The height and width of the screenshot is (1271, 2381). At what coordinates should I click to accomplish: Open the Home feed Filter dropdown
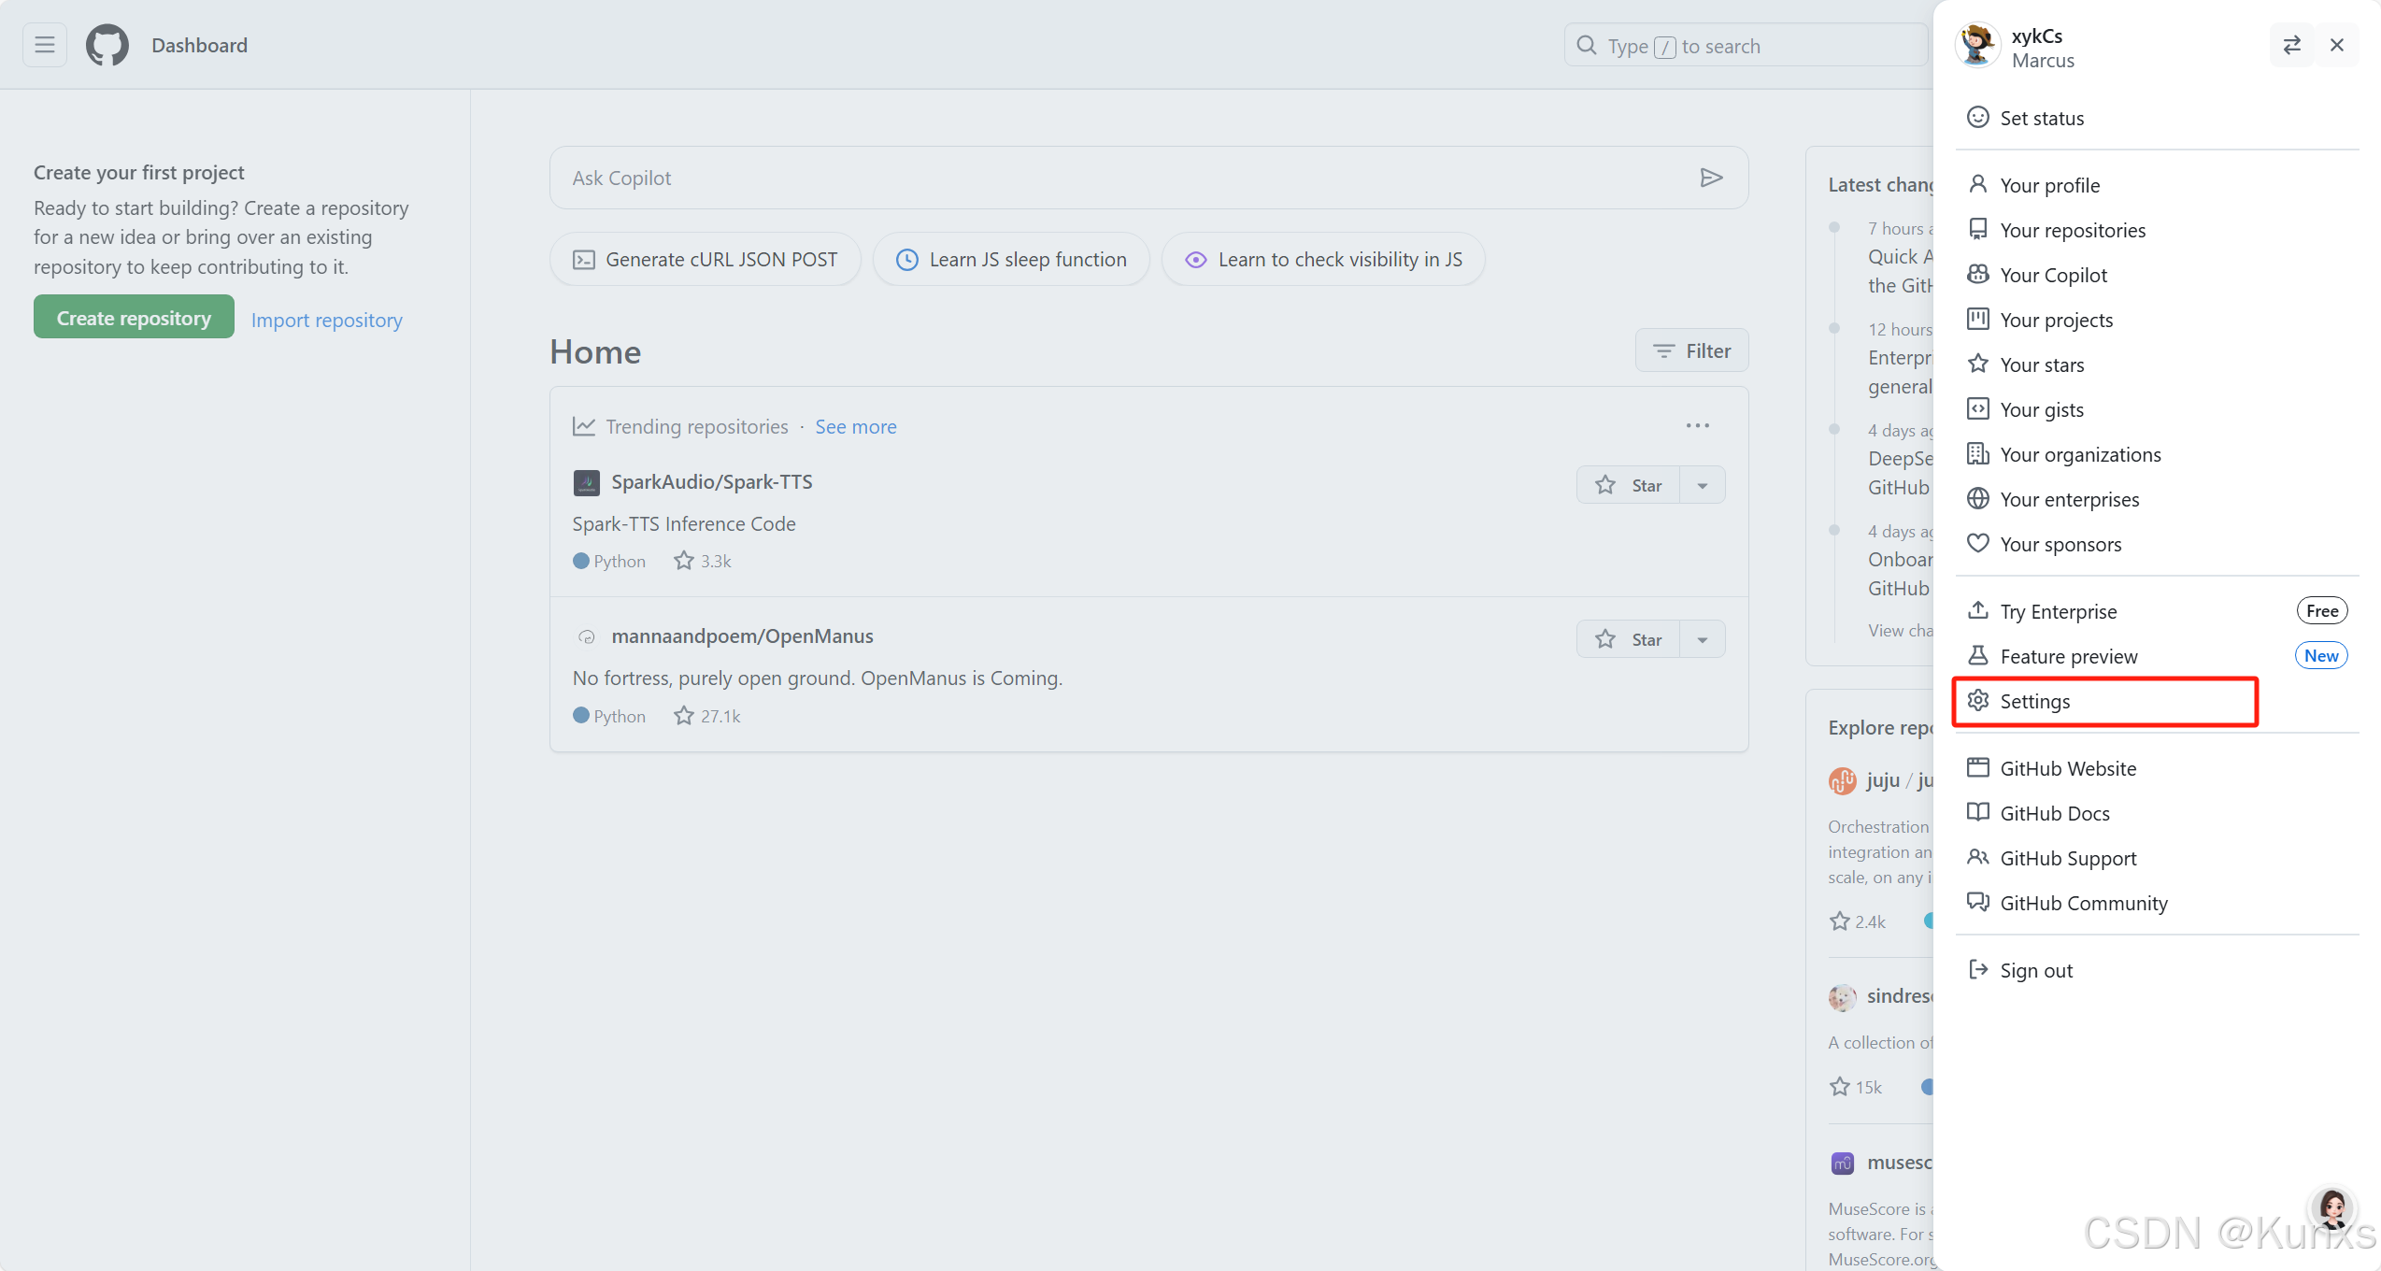click(x=1691, y=350)
